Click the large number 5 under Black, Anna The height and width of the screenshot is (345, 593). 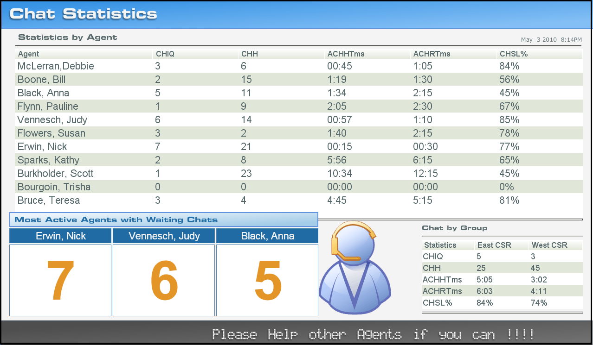pyautogui.click(x=267, y=281)
